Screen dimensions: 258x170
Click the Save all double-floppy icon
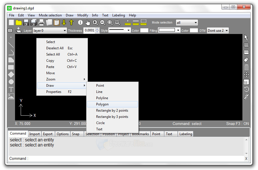point(34,22)
